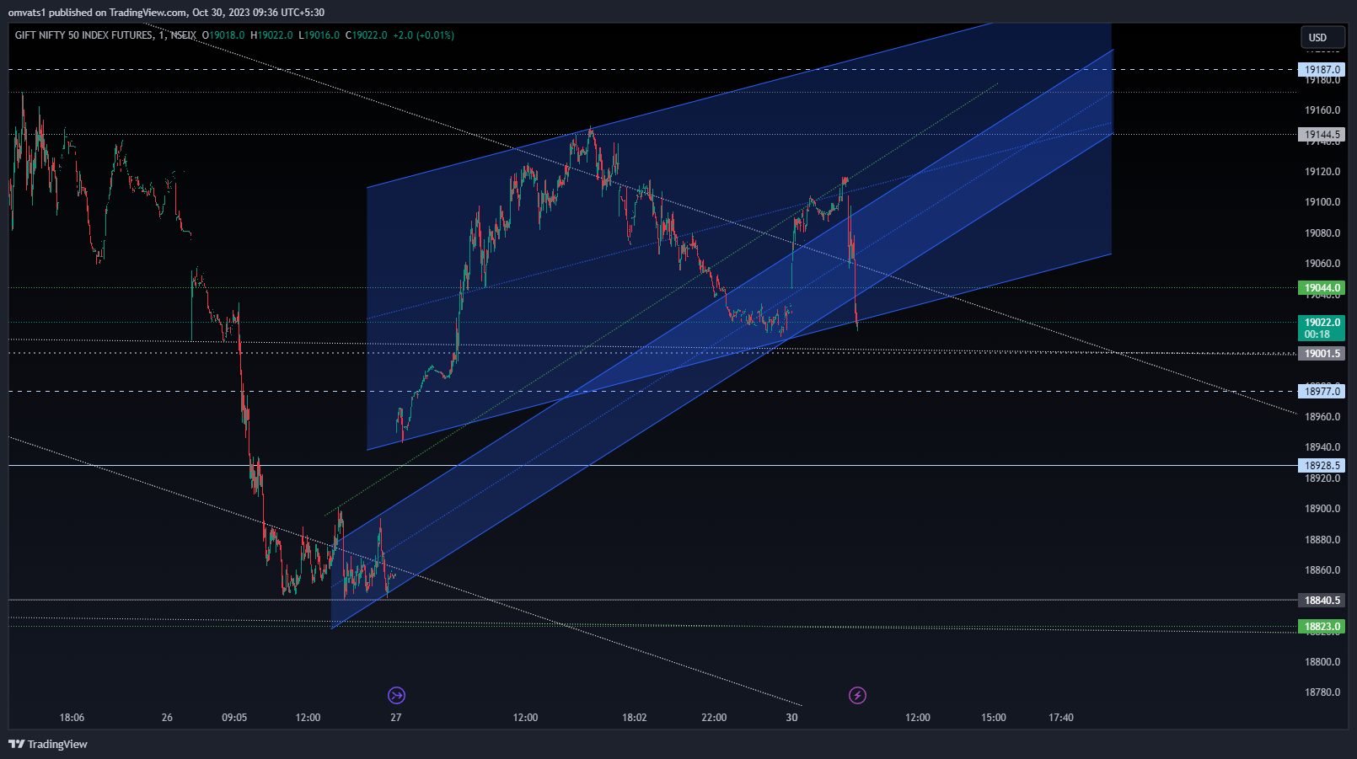Click the date label 30 on the time axis
This screenshot has width=1357, height=759.
click(791, 718)
